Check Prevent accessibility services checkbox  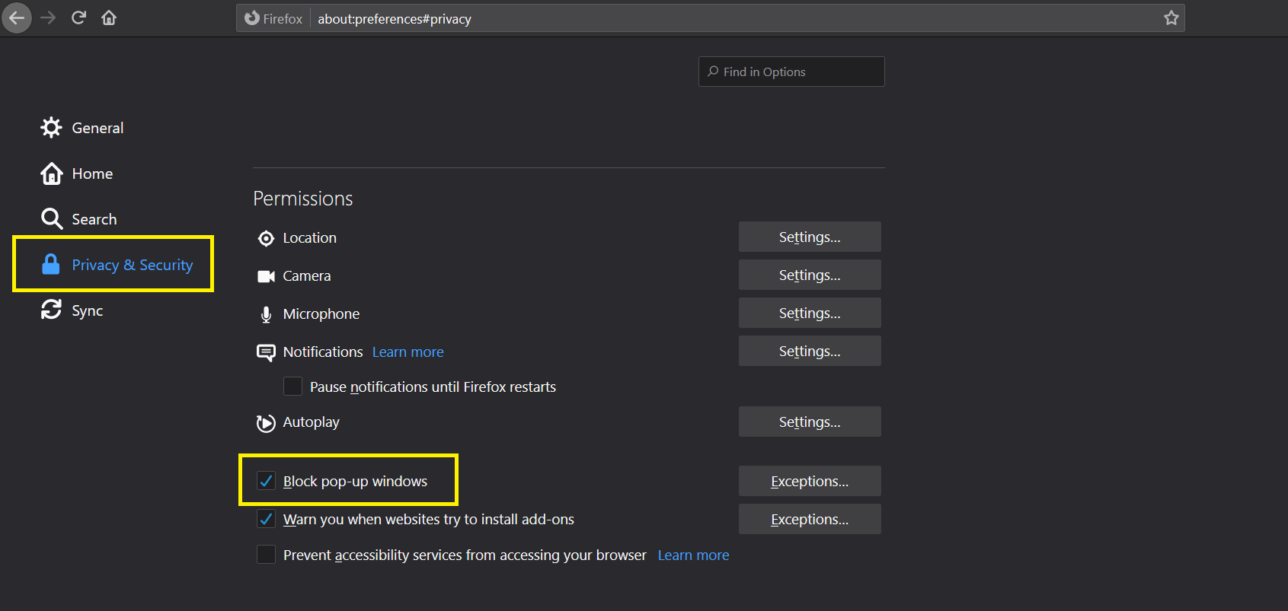point(266,555)
